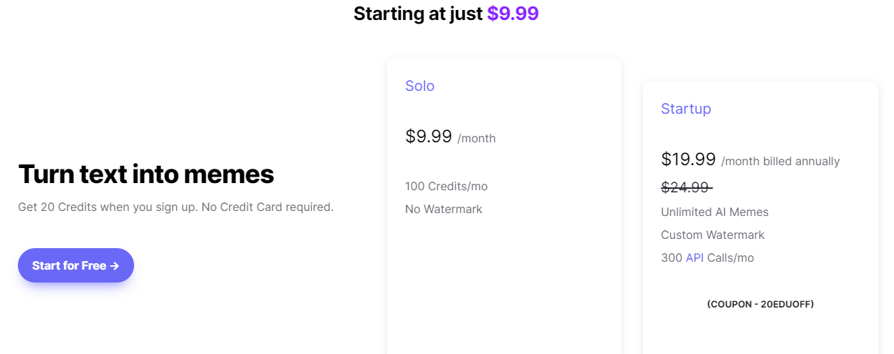
Task: Click the Turn text into memes headline
Action: coord(146,174)
